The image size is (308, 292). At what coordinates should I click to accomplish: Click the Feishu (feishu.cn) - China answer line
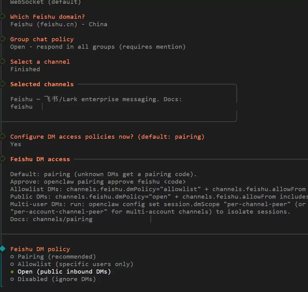[x=59, y=24]
